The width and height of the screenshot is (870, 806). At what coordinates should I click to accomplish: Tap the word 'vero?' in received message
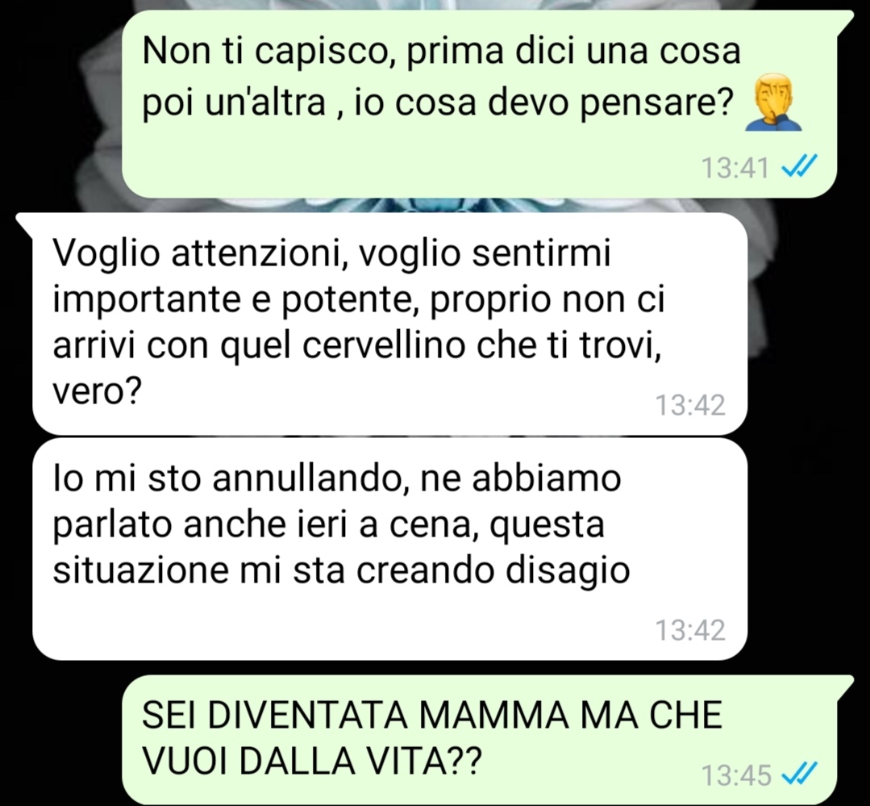pyautogui.click(x=98, y=392)
